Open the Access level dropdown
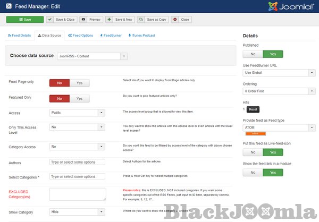The height and width of the screenshot is (222, 319). pyautogui.click(x=77, y=113)
